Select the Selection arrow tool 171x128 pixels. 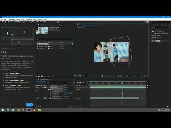6,22
